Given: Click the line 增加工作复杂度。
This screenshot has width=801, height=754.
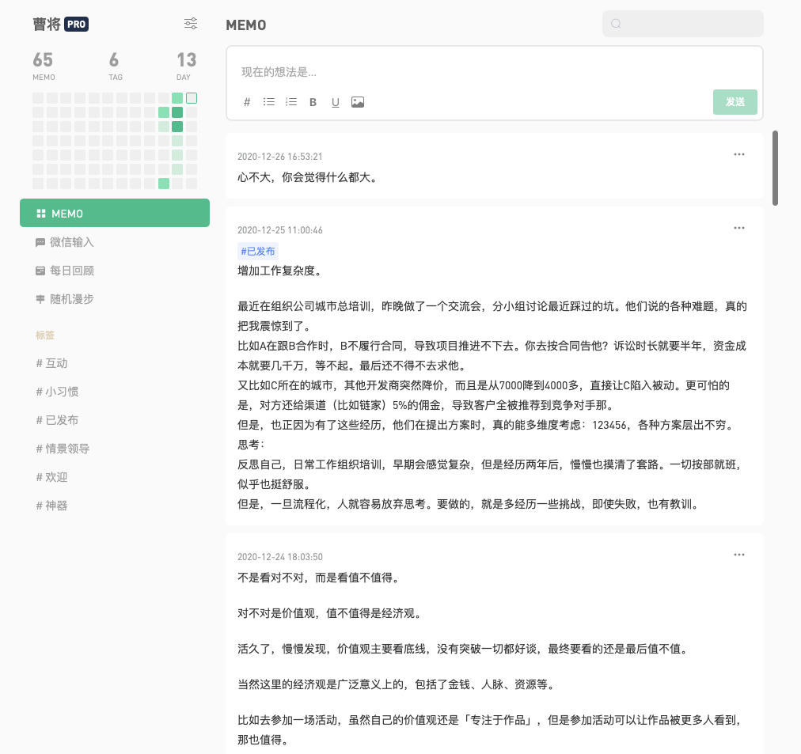Looking at the screenshot, I should (x=280, y=271).
